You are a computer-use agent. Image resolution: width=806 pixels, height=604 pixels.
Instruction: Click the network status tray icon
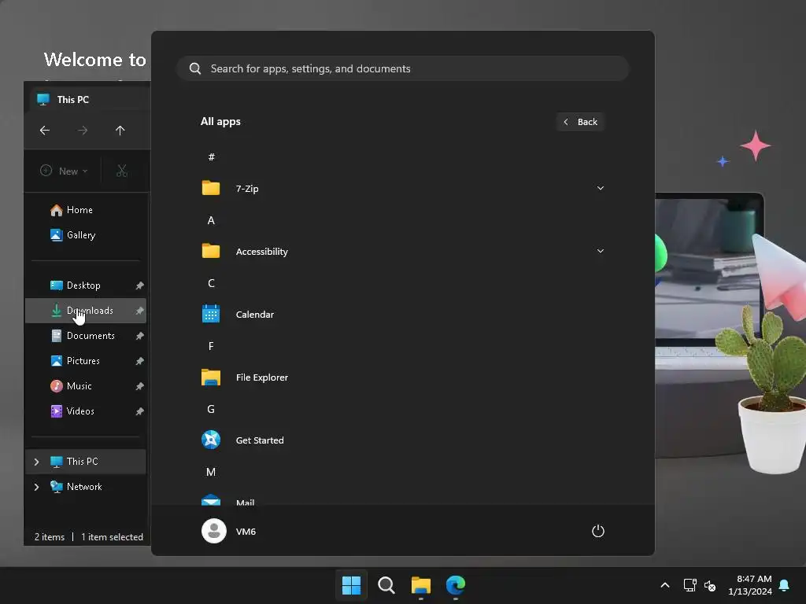click(690, 585)
